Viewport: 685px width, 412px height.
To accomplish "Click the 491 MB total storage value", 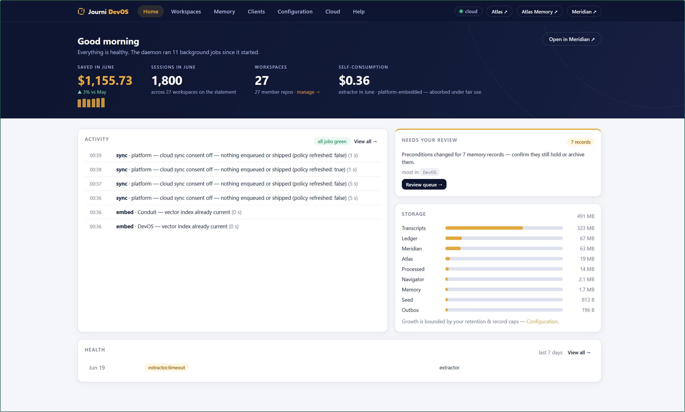I will 586,216.
